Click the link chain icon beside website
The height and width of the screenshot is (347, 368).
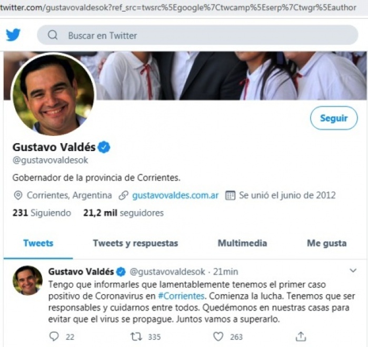click(x=123, y=195)
